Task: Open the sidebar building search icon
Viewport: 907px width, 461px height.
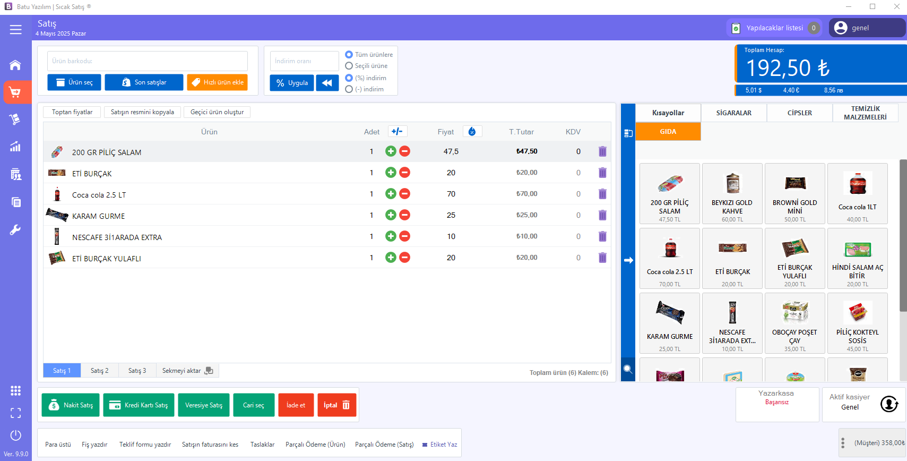Action: pos(15,174)
